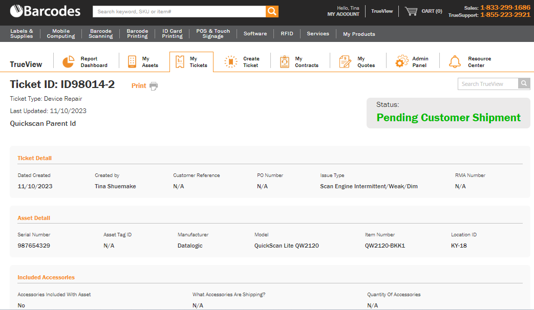Switch to the Report Dashboard tab

pyautogui.click(x=94, y=62)
